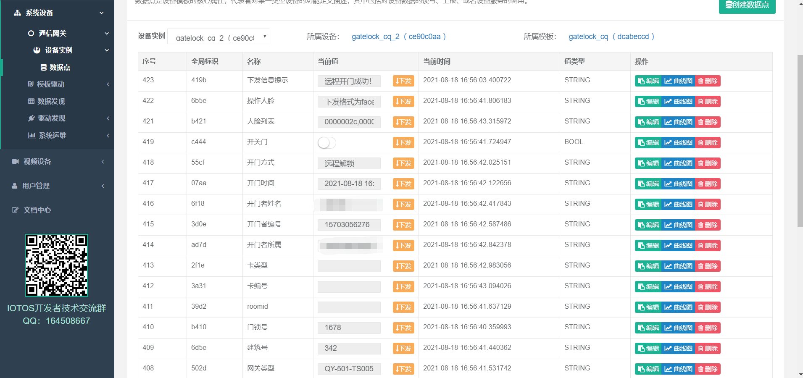Expand the 驱动发现 submenu arrow
Screen dimensions: 803x378
(x=108, y=118)
